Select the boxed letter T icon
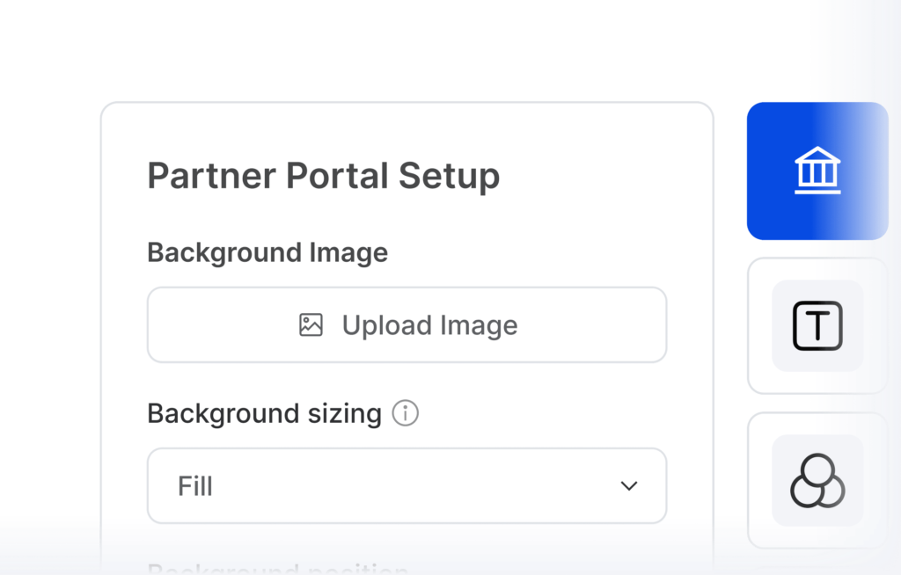Viewport: 901px width, 575px height. click(x=817, y=325)
